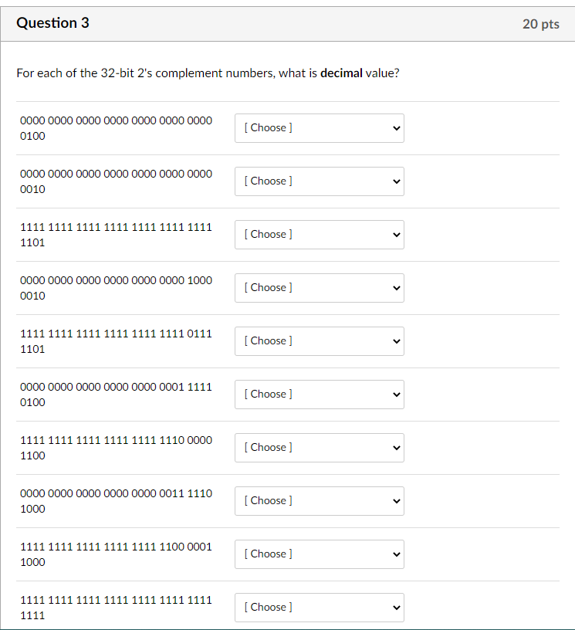Open the Choose selector for 1111...1110 0000 1100
575x630 pixels.
(x=319, y=448)
